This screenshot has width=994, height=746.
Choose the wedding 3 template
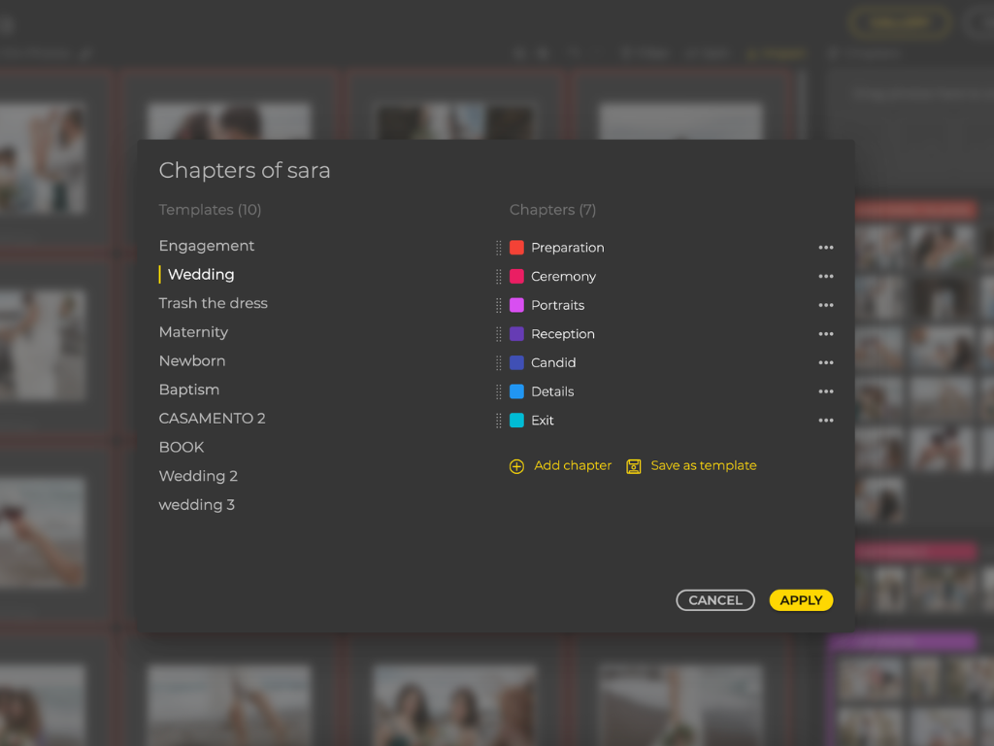pyautogui.click(x=196, y=505)
